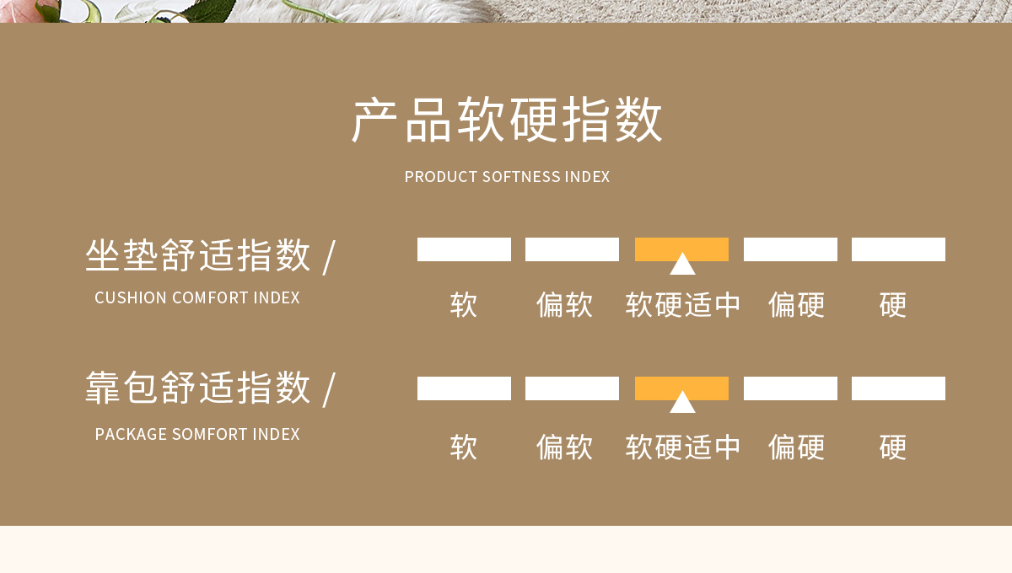Click the last white bar in package row
Screen dimensions: 1012x573
point(898,388)
